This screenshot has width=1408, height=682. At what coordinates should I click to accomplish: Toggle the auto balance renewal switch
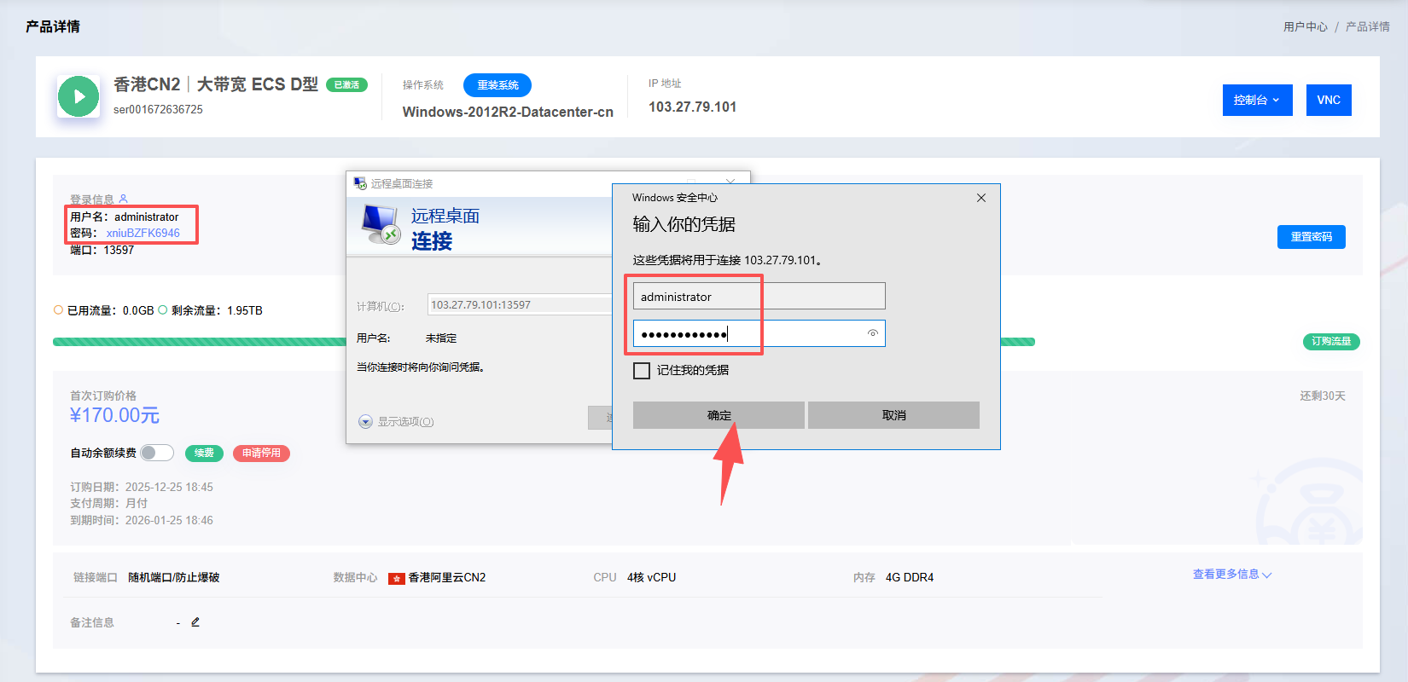coord(157,453)
